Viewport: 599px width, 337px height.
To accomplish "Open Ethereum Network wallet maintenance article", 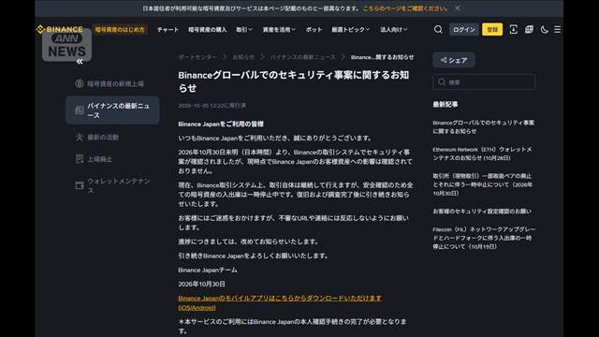I will click(x=482, y=154).
